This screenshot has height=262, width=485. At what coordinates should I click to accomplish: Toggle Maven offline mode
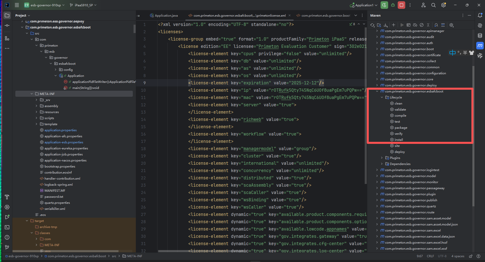415,25
